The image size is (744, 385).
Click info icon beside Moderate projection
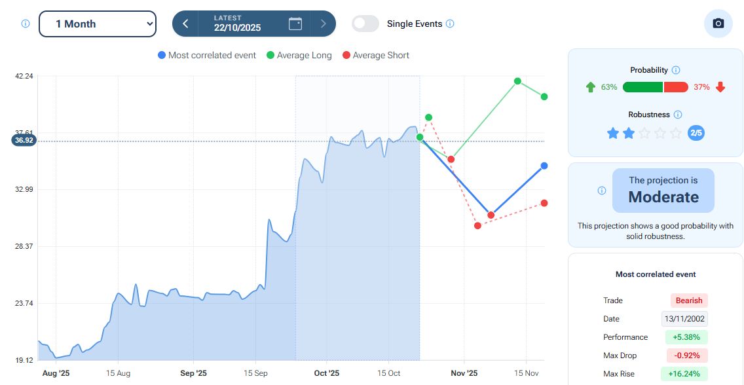point(602,191)
